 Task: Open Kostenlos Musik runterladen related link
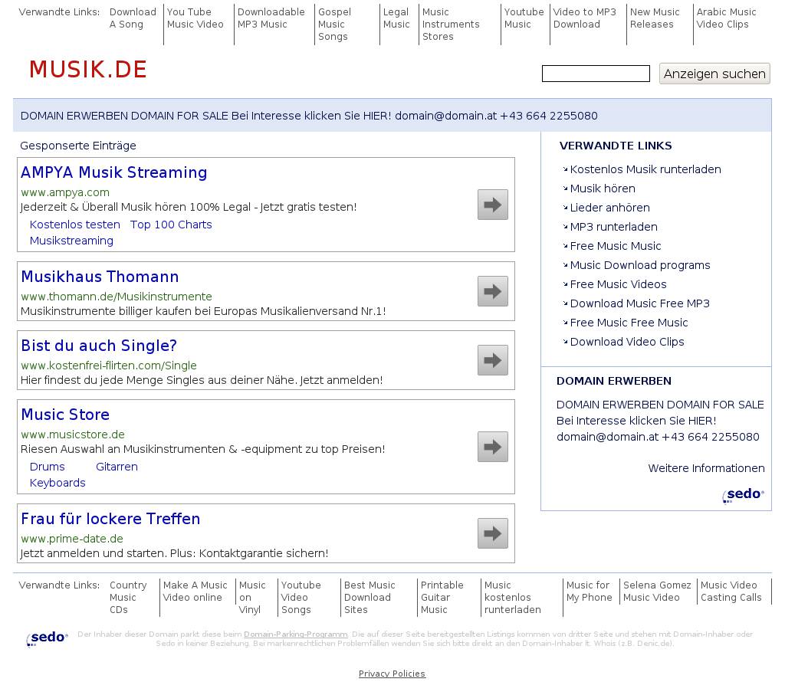(645, 169)
